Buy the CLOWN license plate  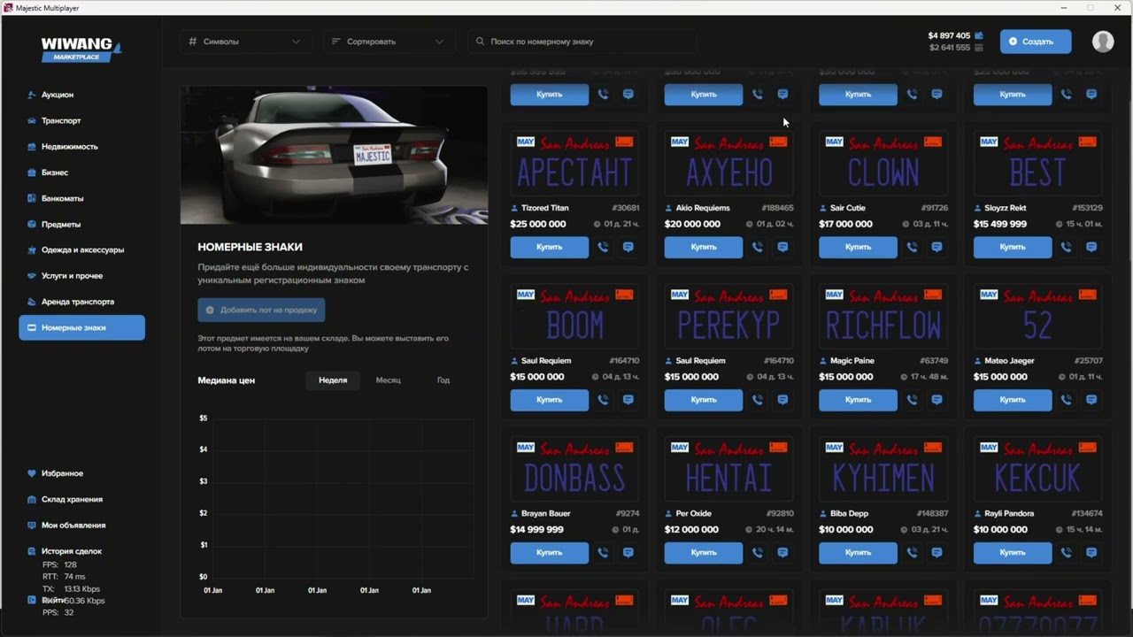858,247
